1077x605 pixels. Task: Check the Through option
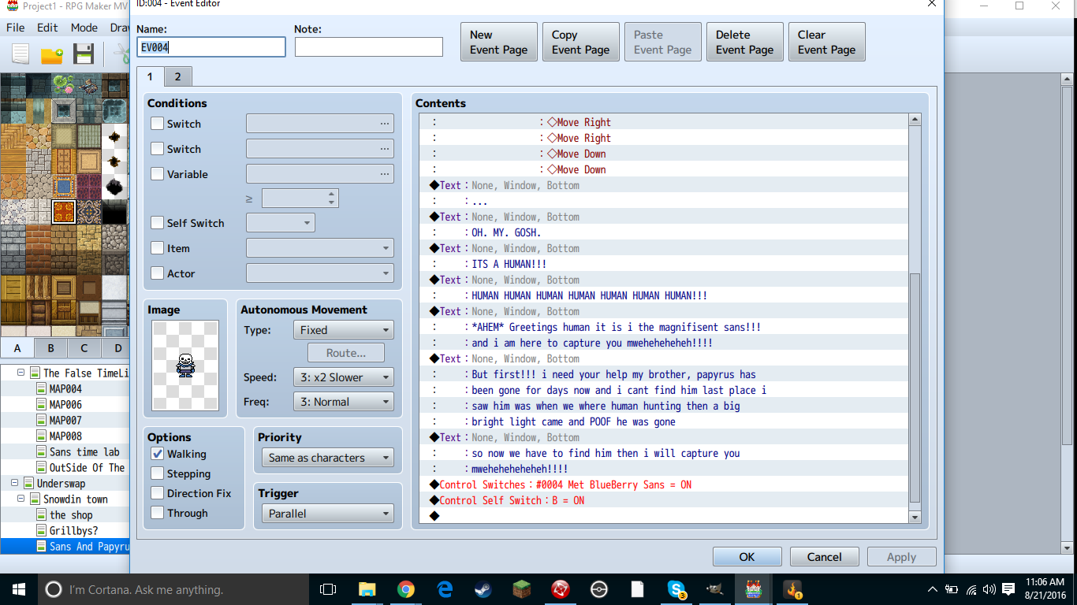pos(157,513)
